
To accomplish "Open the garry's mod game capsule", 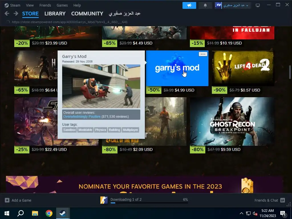I will [177, 68].
